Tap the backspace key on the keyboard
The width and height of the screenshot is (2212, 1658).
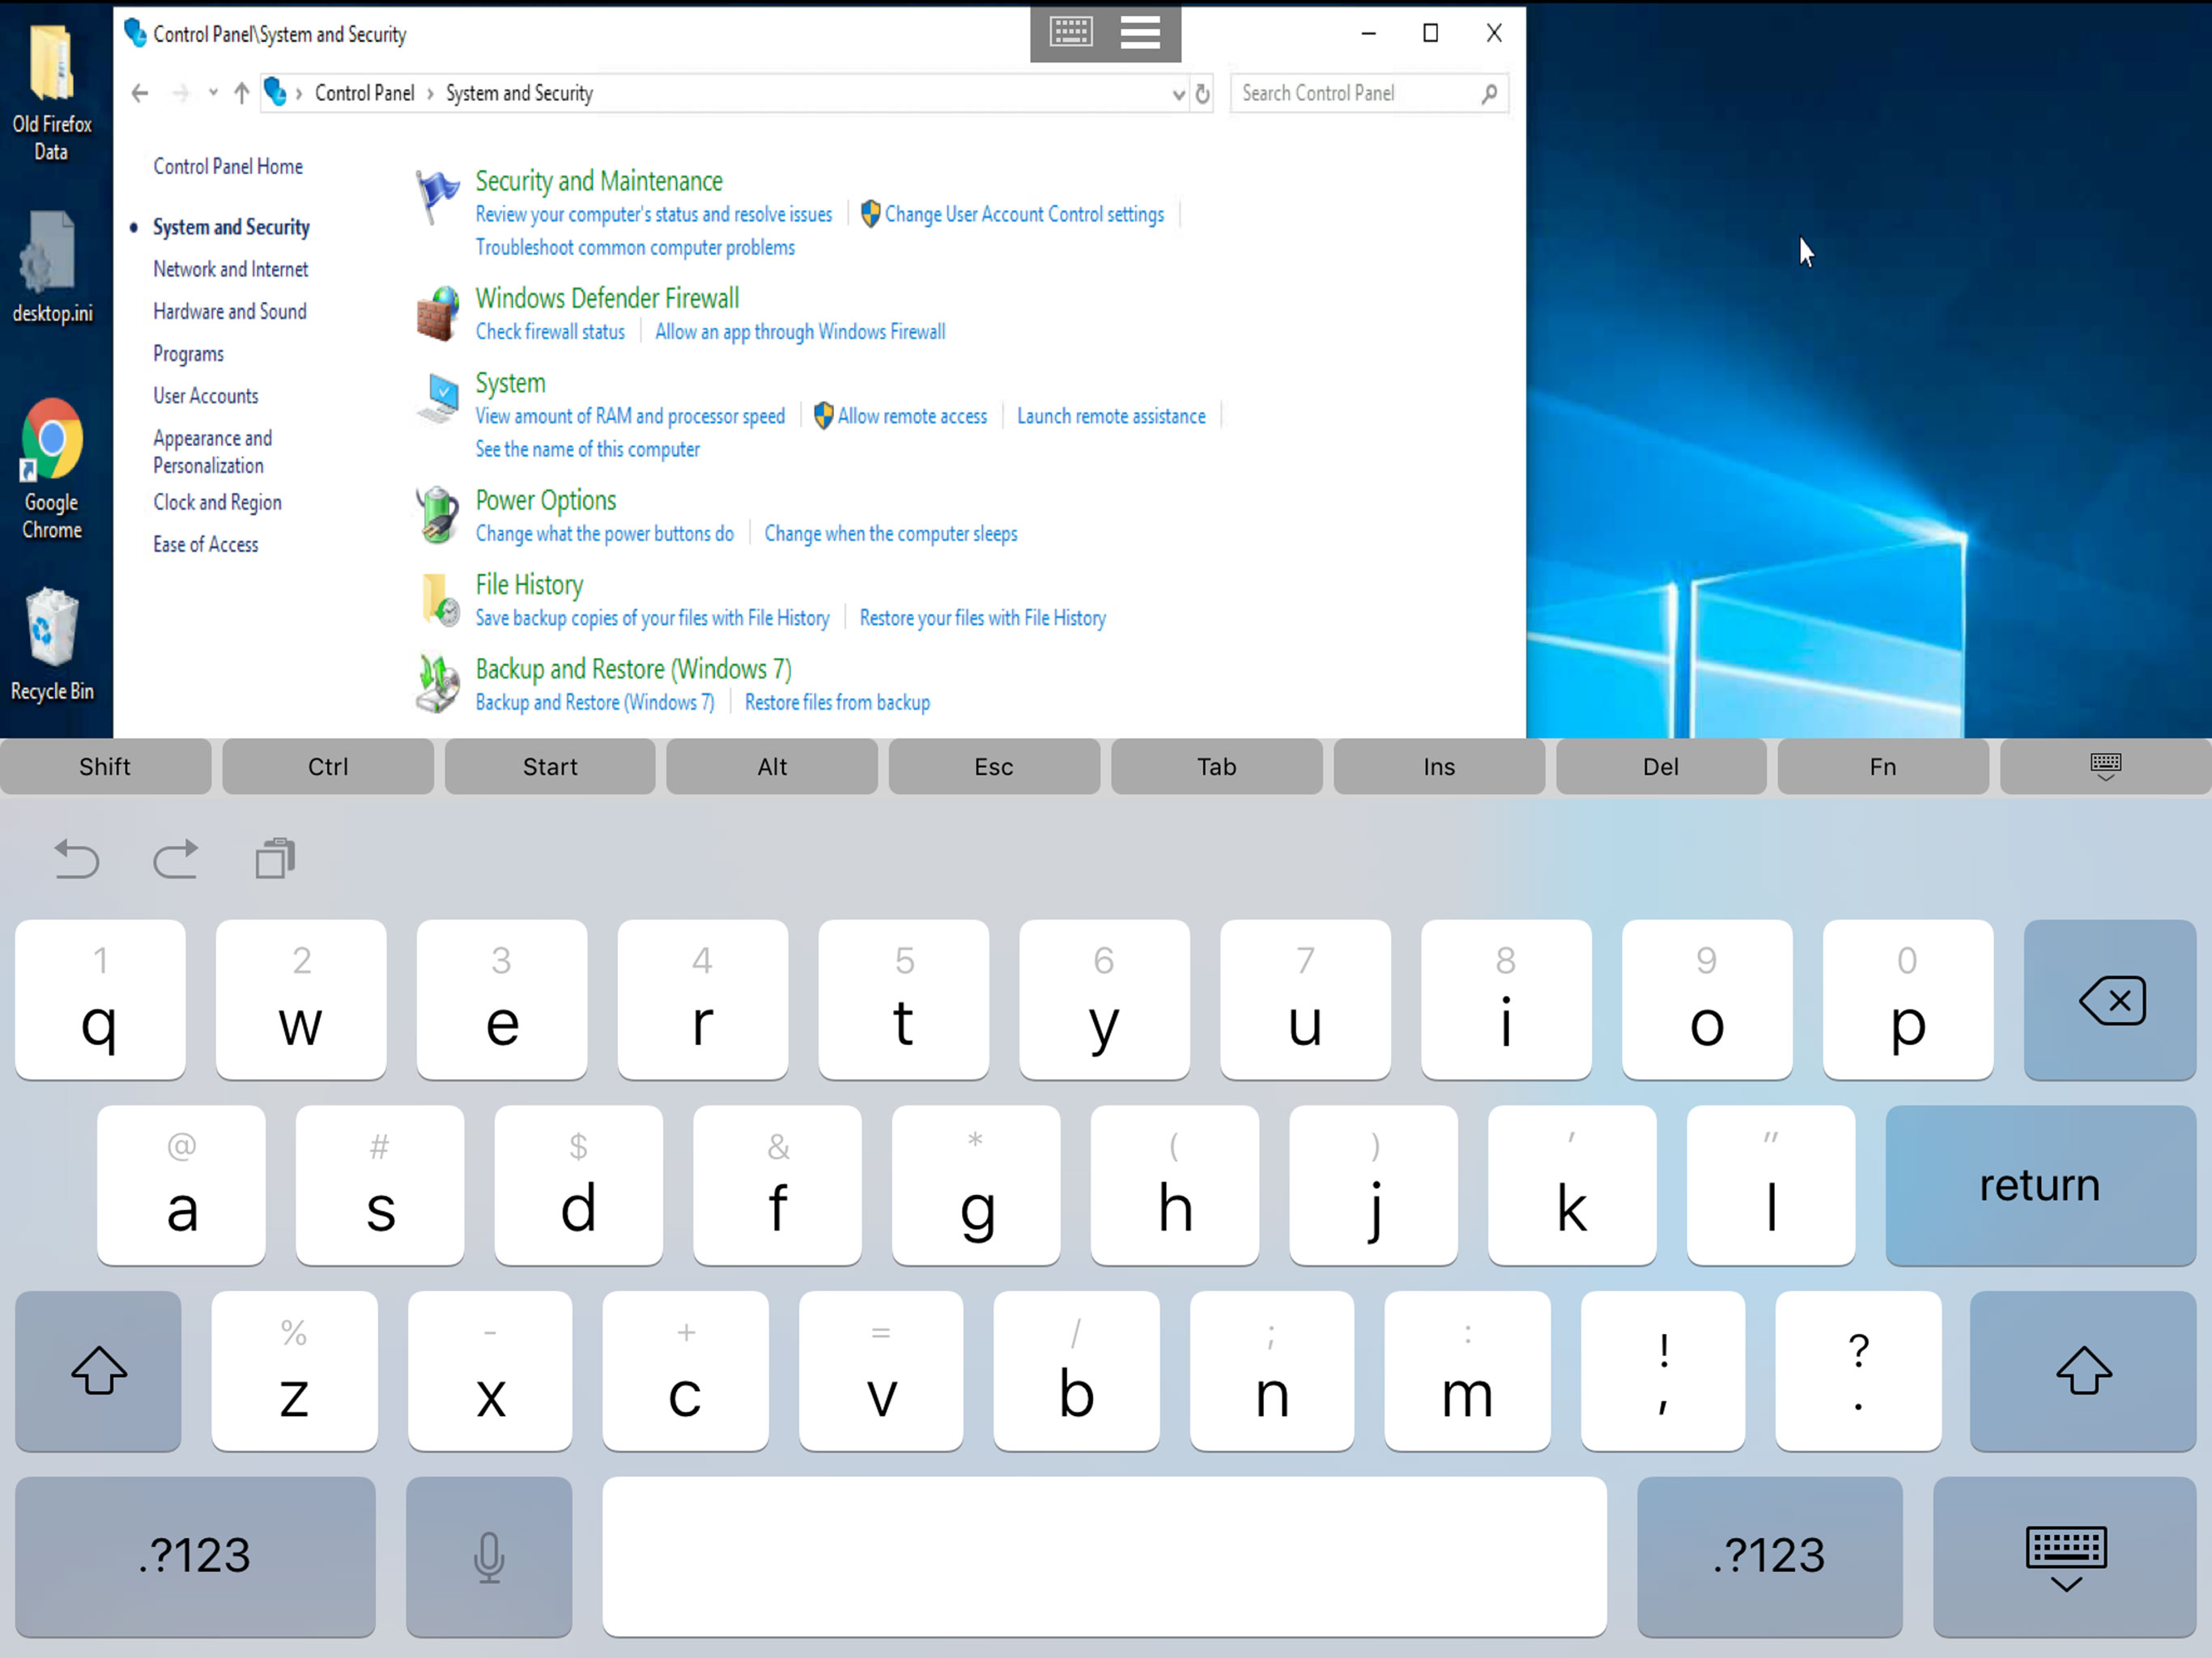(x=2110, y=1000)
